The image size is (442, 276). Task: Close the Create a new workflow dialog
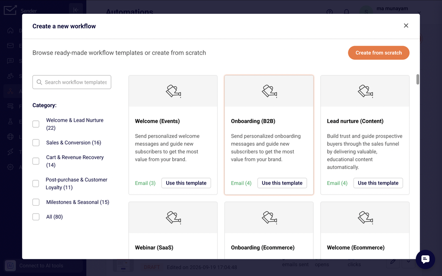(x=406, y=25)
